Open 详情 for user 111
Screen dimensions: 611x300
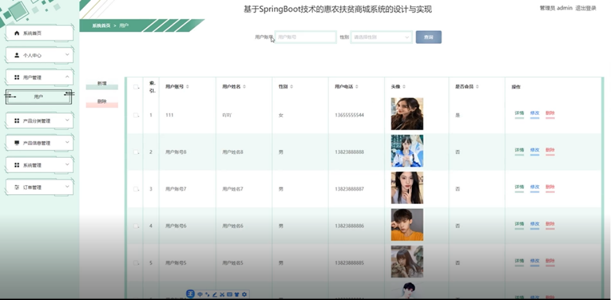coord(519,114)
